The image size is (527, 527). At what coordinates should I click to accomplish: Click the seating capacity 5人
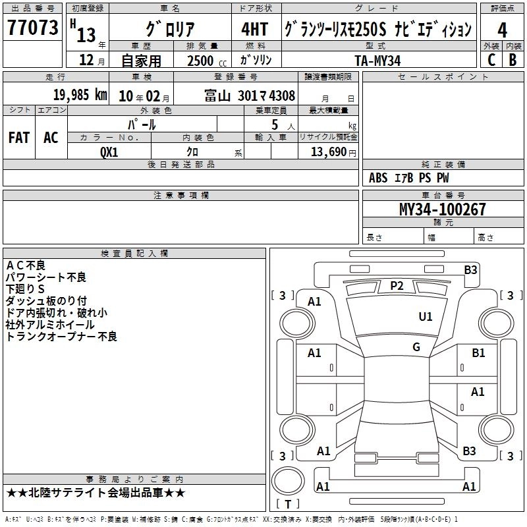283,125
